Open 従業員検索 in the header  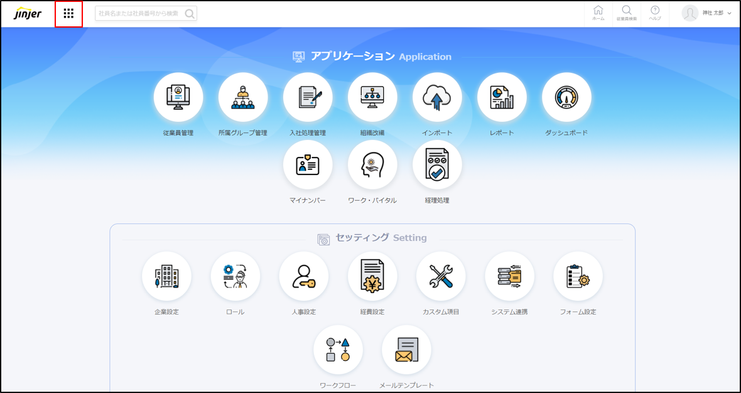(627, 13)
